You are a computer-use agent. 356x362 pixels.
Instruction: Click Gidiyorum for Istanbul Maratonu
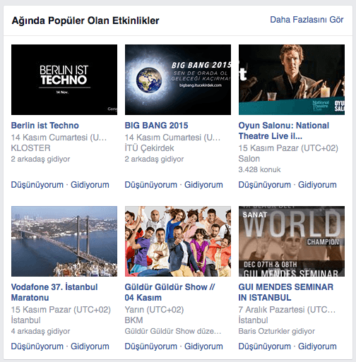coord(90,346)
